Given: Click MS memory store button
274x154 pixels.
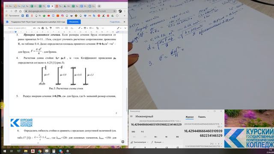Looking at the screenshot, I should 177,137.
